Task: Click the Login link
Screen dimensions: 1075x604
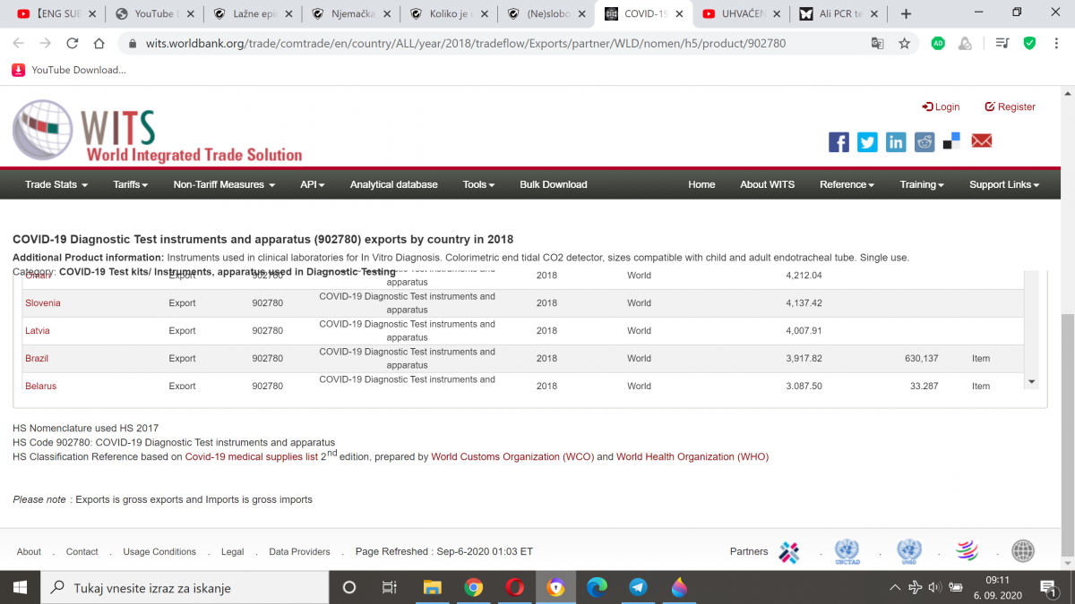Action: click(941, 106)
